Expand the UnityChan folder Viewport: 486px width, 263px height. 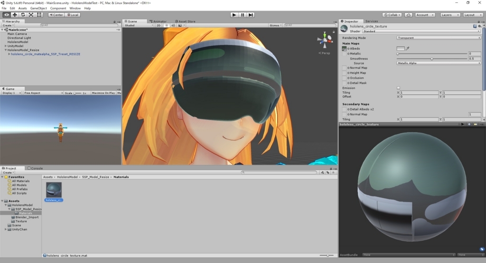[x=6, y=229]
